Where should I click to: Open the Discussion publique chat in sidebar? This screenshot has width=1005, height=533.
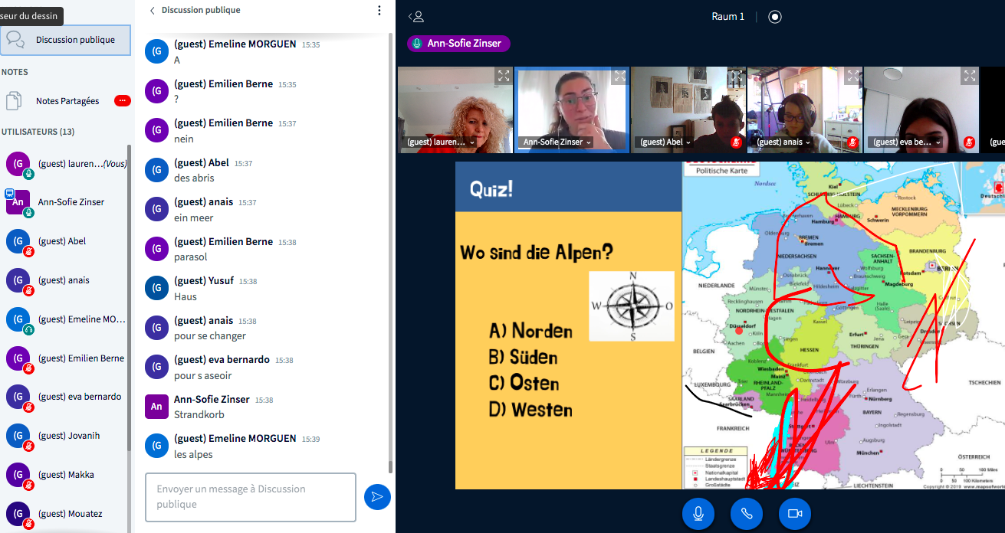tap(65, 40)
